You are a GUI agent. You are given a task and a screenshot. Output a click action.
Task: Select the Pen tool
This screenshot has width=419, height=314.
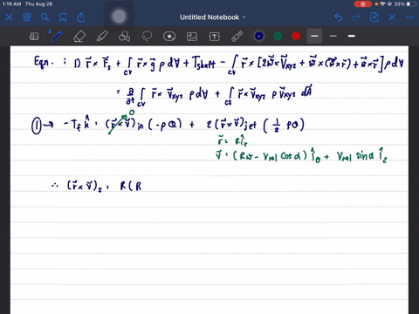[56, 37]
